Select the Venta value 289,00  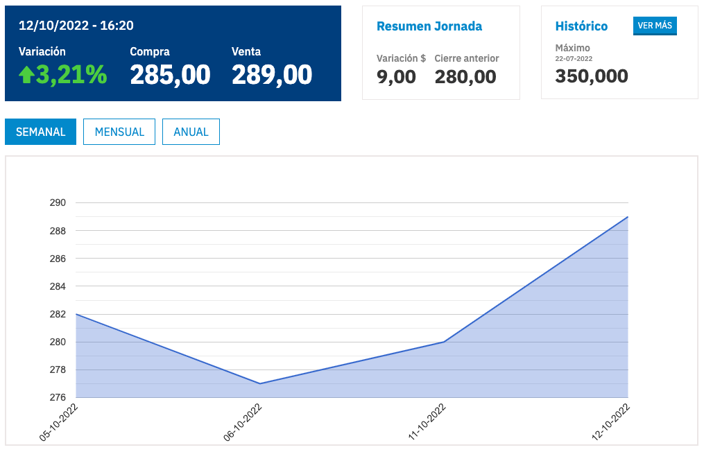[272, 75]
